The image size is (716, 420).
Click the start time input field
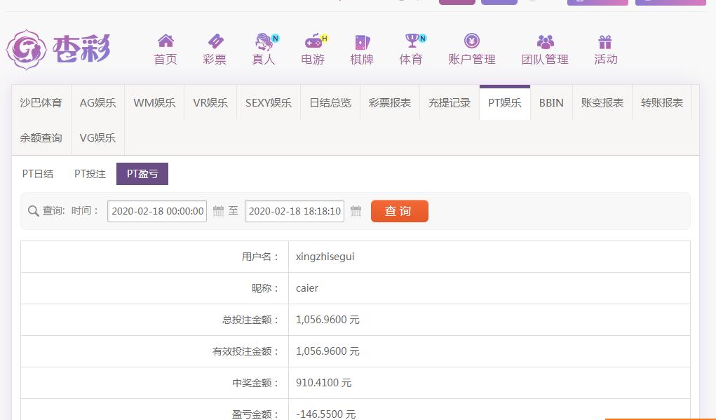157,211
